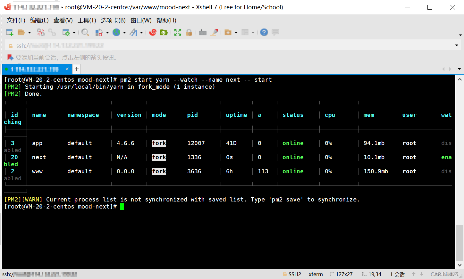Open the 文件(F) menu
Image resolution: width=464 pixels, height=279 pixels.
coord(16,21)
